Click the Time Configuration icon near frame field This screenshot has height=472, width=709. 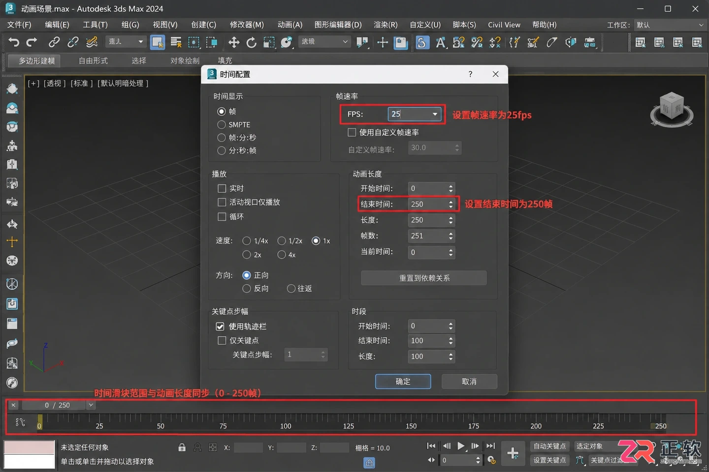(491, 460)
